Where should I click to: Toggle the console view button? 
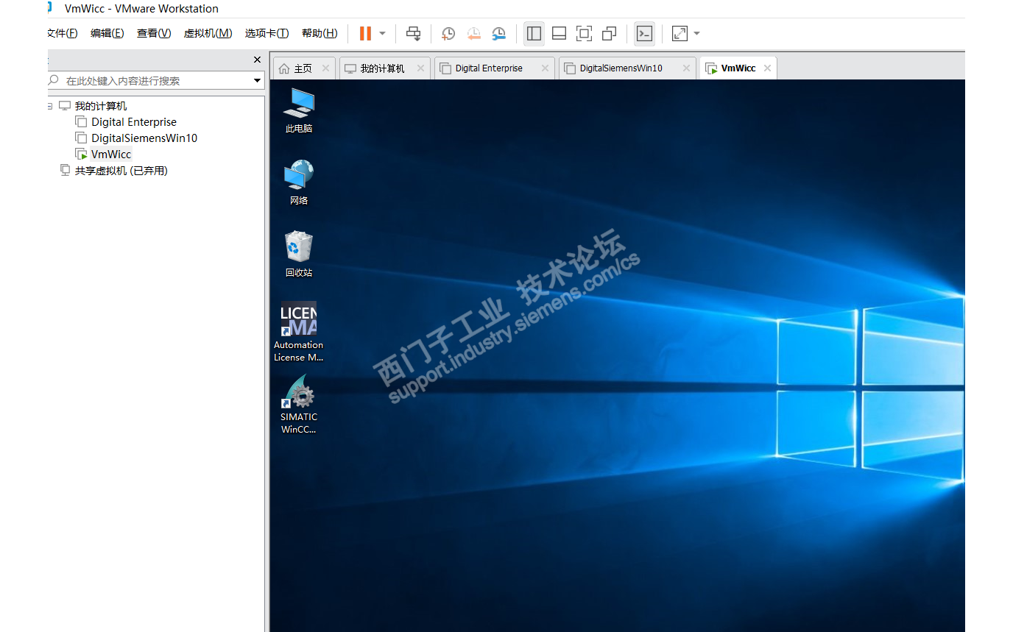tap(644, 33)
